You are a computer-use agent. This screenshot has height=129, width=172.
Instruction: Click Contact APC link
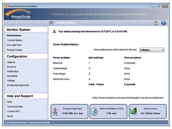pos(13,111)
